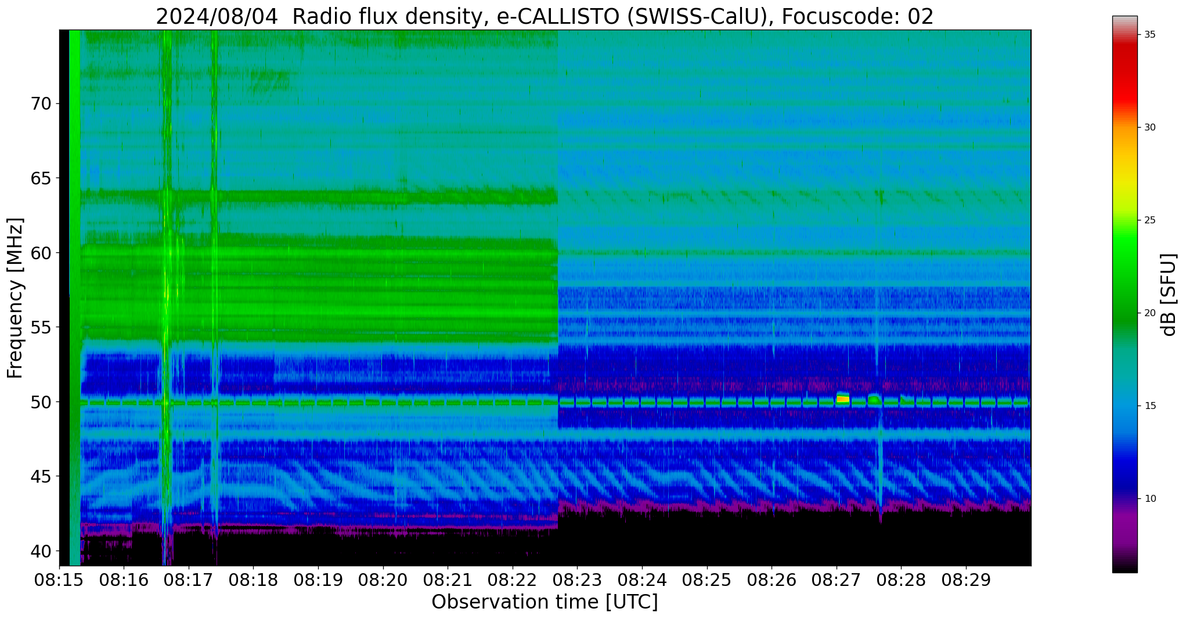Click the 08:21 time tick label

[x=448, y=580]
